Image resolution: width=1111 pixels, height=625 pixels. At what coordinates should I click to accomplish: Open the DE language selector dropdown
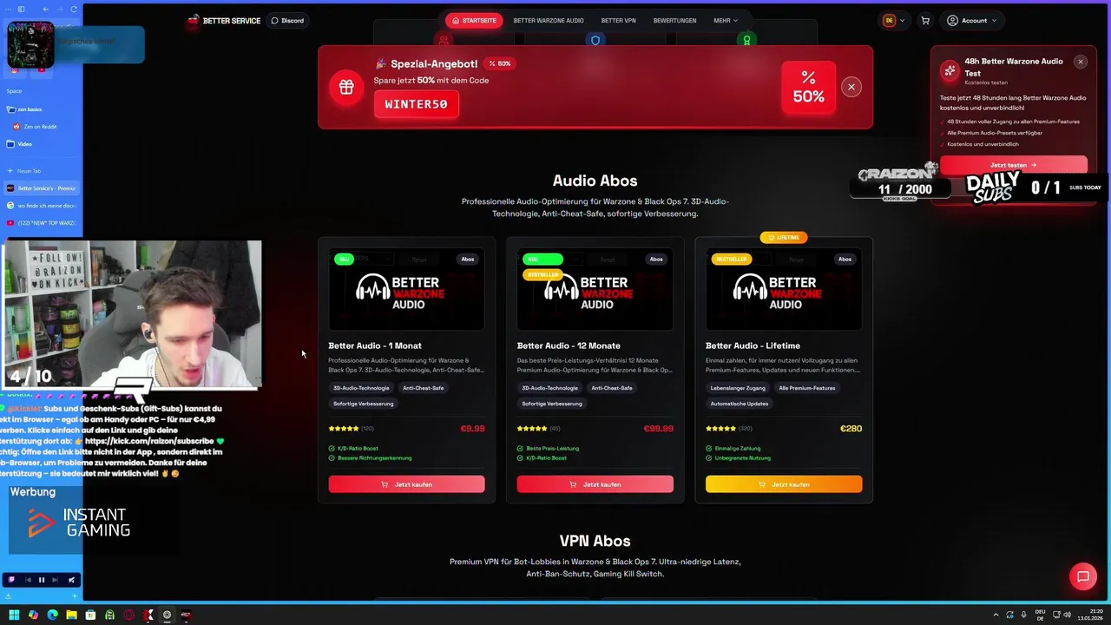(894, 21)
